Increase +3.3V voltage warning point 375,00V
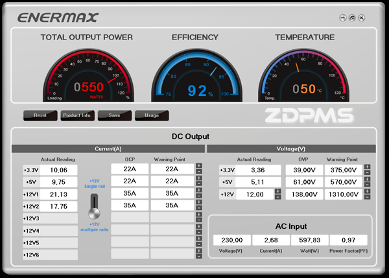Viewport: 389px width, 278px height. point(368,167)
